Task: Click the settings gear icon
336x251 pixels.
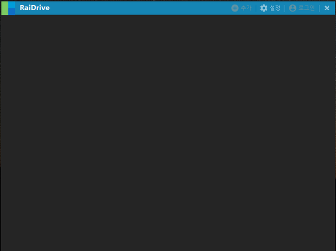Action: click(264, 8)
